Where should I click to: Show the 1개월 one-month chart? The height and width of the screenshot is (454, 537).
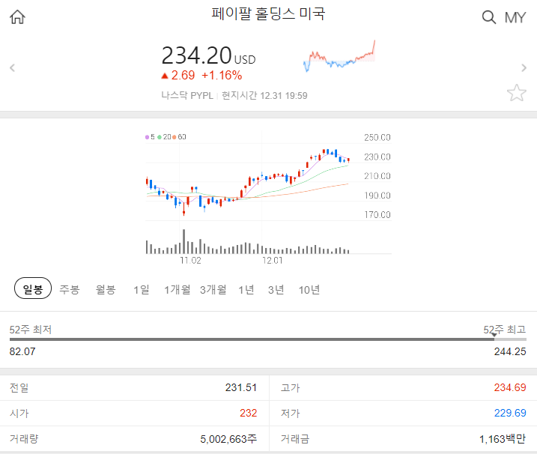[177, 289]
